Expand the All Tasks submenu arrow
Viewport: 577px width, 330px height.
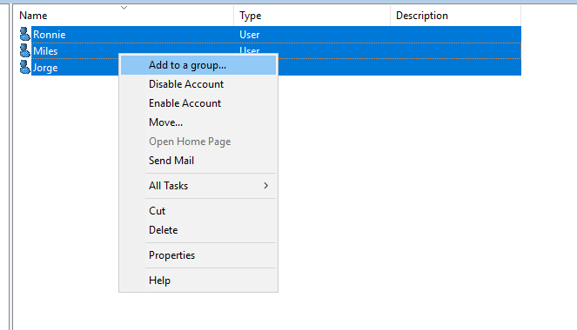265,186
